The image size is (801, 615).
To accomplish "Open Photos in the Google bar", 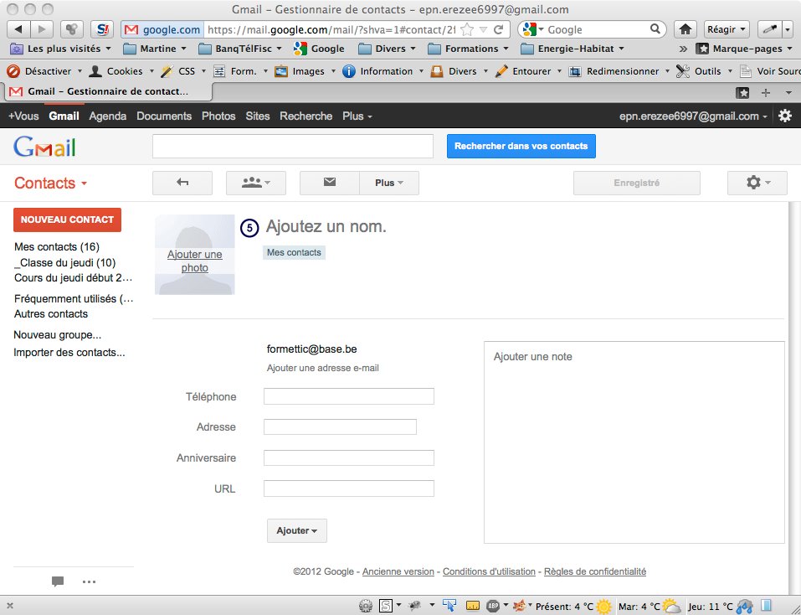I will point(218,116).
